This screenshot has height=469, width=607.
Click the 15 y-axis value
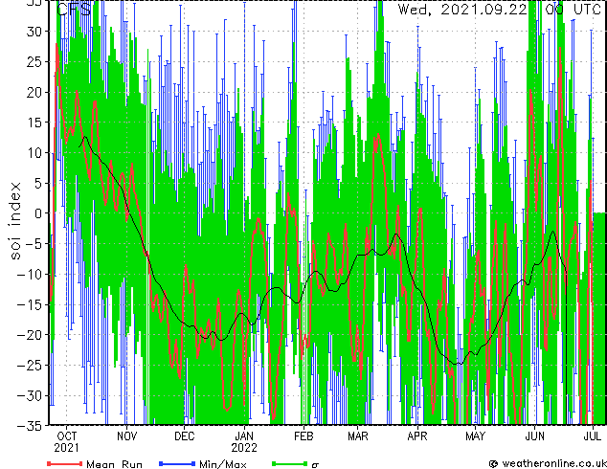point(34,123)
